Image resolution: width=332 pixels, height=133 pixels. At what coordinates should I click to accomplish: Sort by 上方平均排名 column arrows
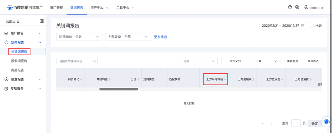coord(225,79)
